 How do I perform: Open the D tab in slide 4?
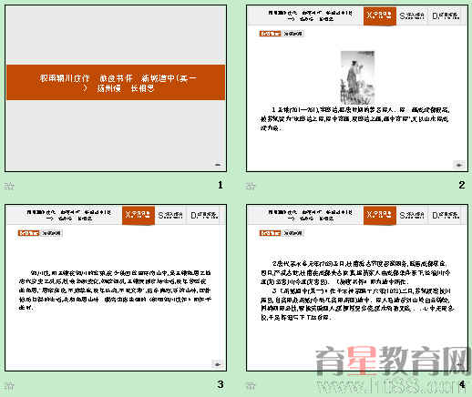tap(446, 215)
